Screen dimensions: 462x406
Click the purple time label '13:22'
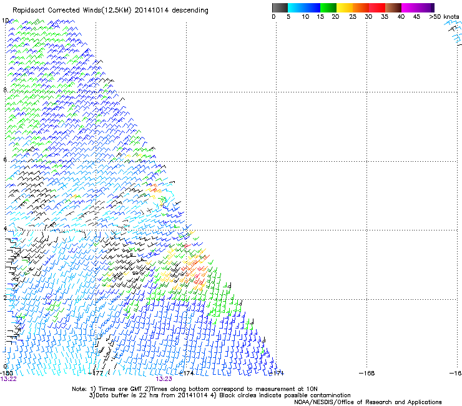pyautogui.click(x=8, y=379)
